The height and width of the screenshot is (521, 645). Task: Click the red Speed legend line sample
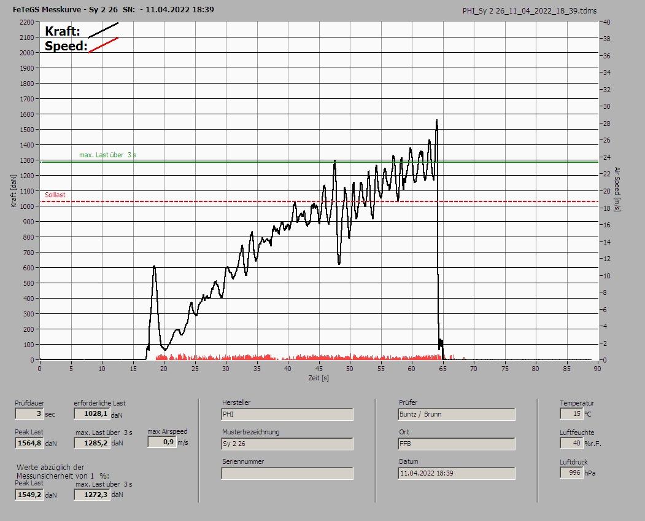103,45
